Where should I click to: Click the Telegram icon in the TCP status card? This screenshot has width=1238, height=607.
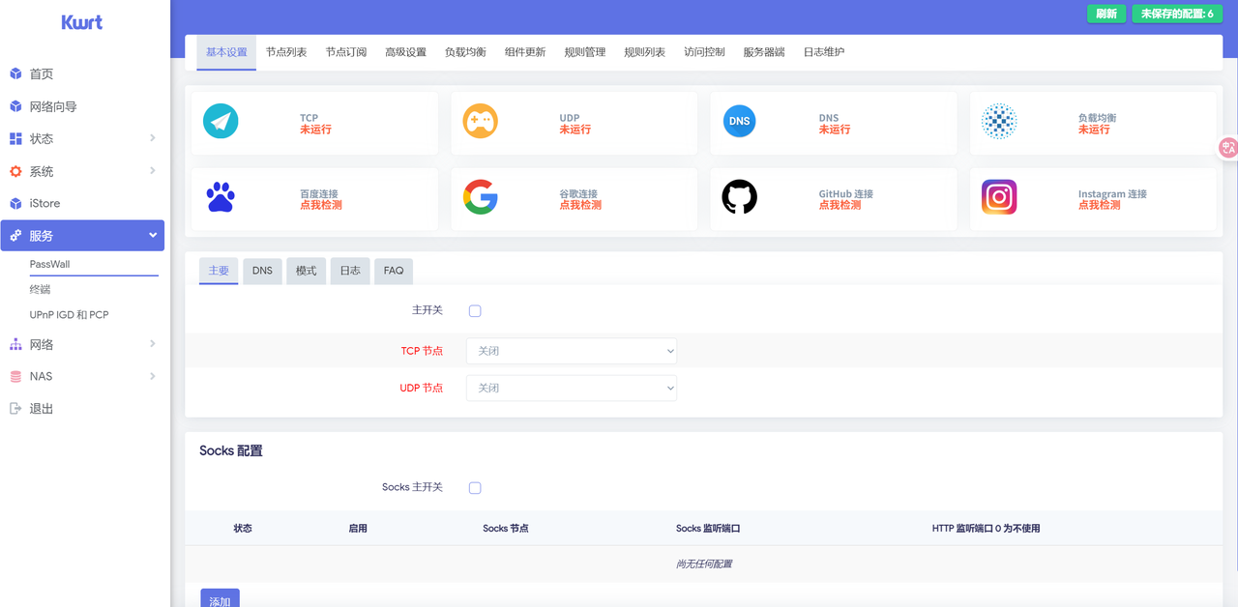(x=220, y=121)
